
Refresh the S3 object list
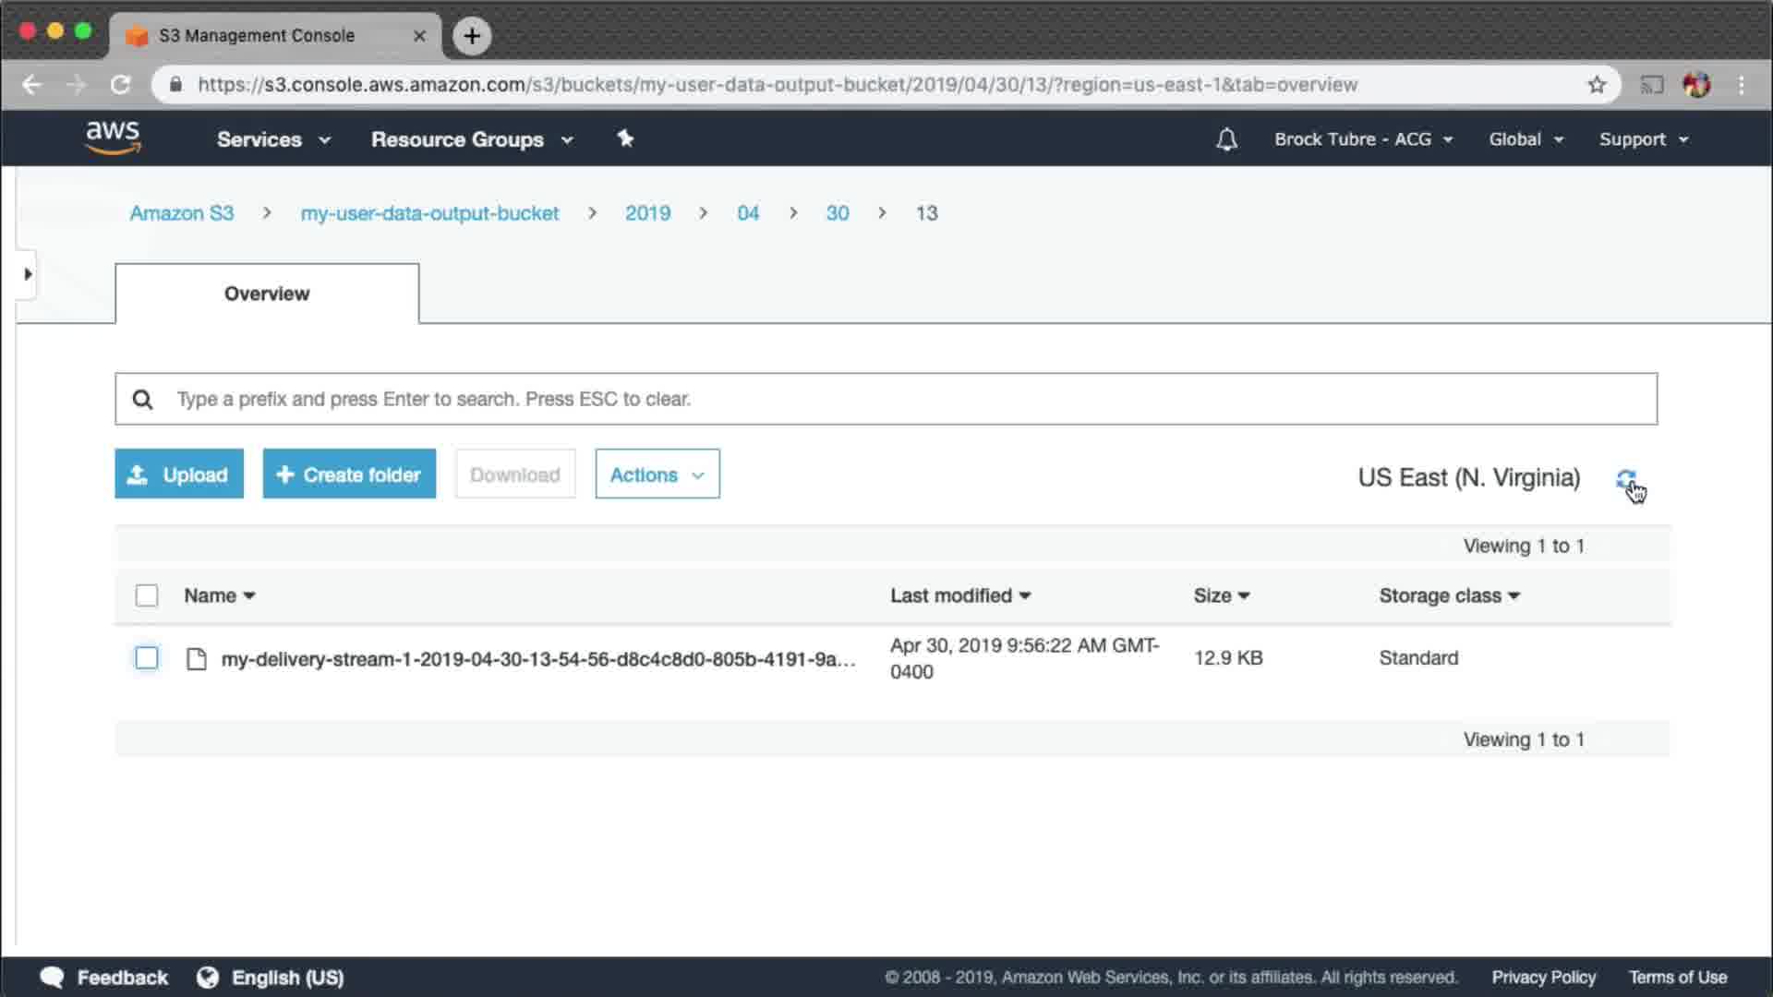coord(1625,478)
